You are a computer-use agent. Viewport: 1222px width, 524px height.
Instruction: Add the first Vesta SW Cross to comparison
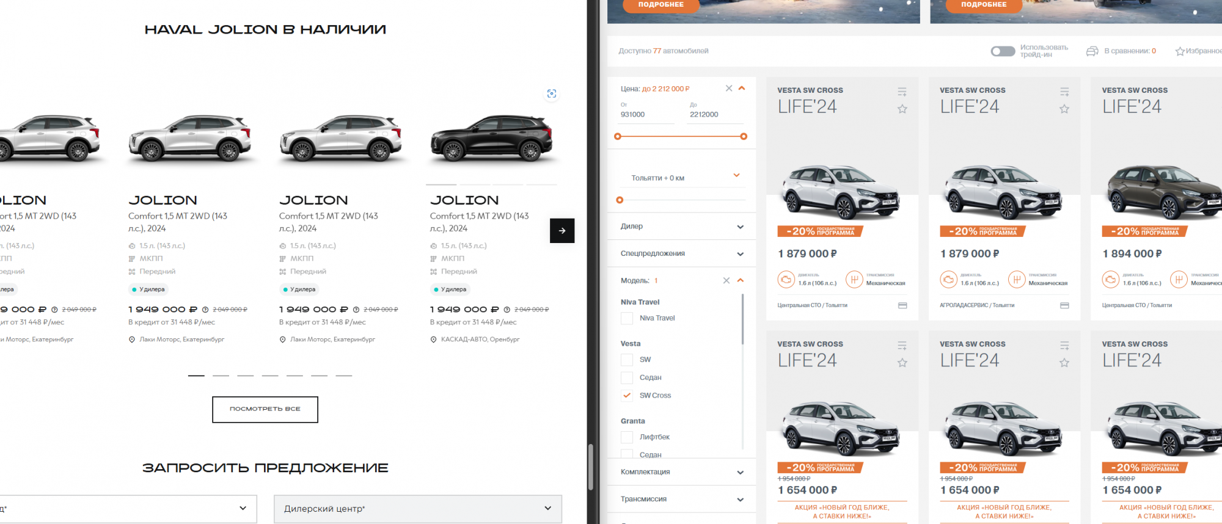click(902, 92)
